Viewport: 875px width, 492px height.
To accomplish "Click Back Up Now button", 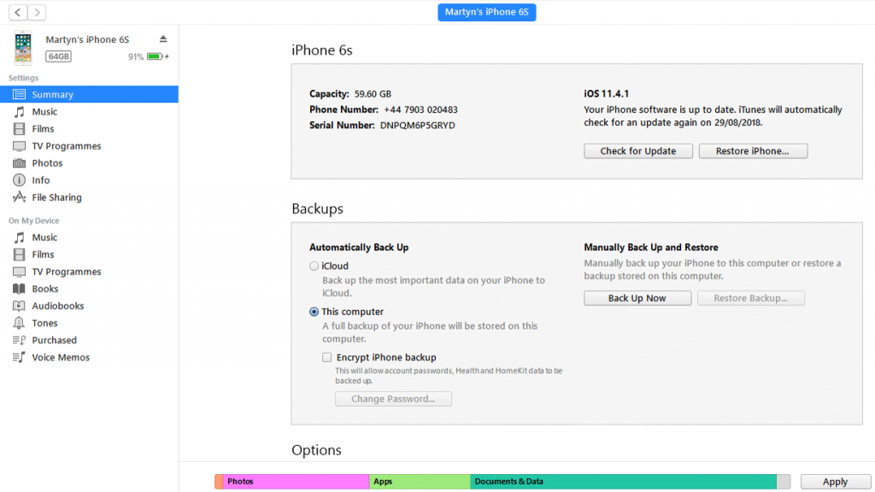I will coord(637,298).
